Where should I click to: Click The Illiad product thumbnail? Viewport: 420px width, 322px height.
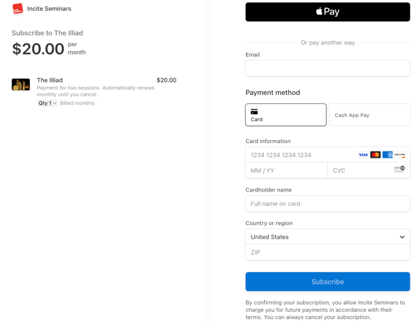pos(21,84)
